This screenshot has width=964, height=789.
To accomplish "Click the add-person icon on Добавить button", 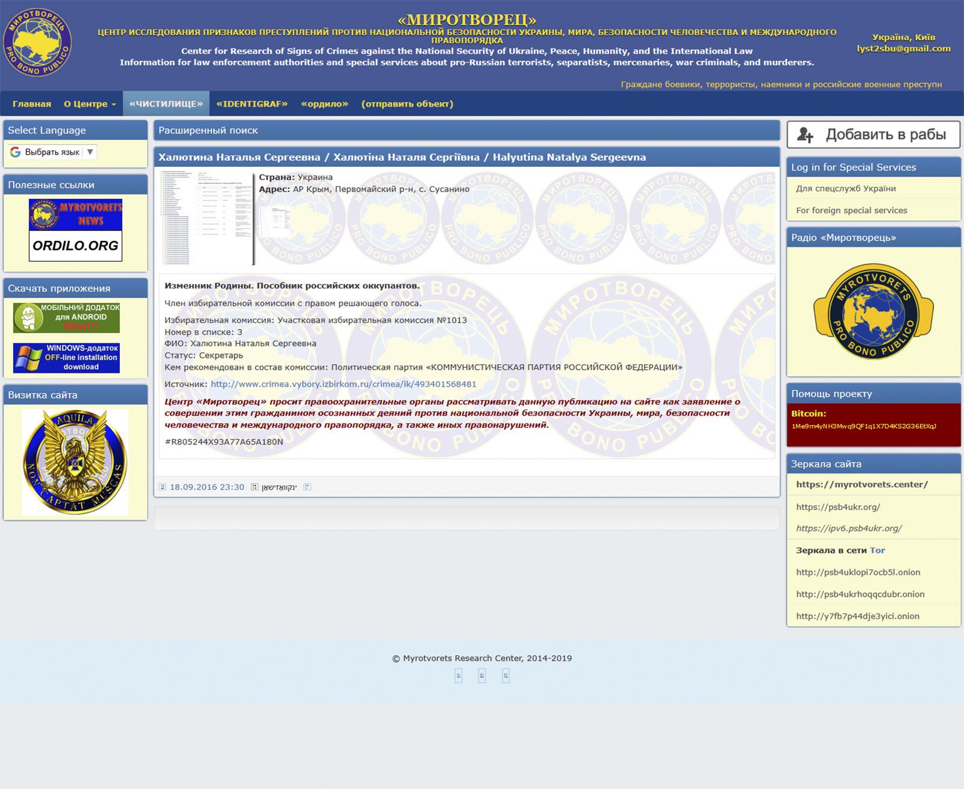I will coord(806,135).
